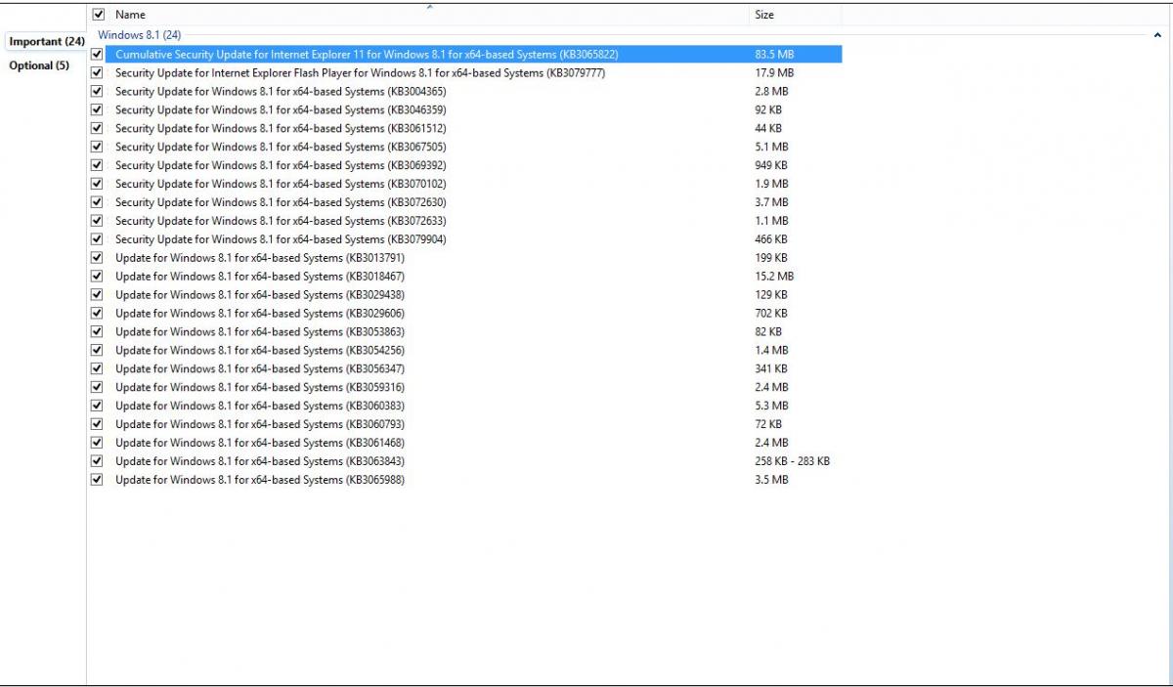Screen dimensions: 1173x687
Task: Select the Security Update KB3079904 row text
Action: coord(281,239)
